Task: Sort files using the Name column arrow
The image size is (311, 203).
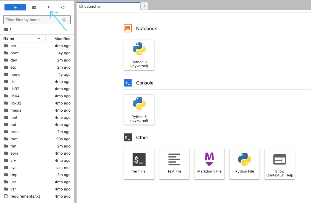Action: pos(39,39)
